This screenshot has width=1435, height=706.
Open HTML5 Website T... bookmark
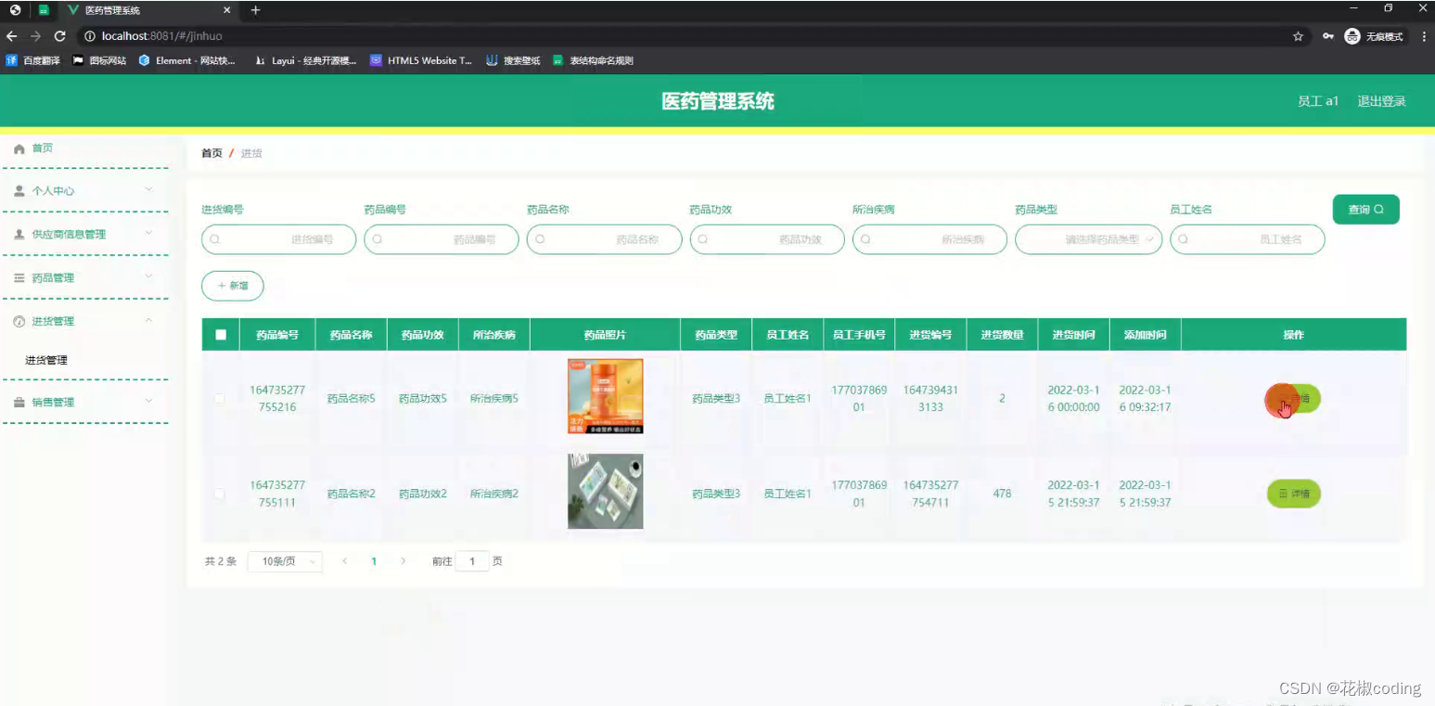point(421,60)
